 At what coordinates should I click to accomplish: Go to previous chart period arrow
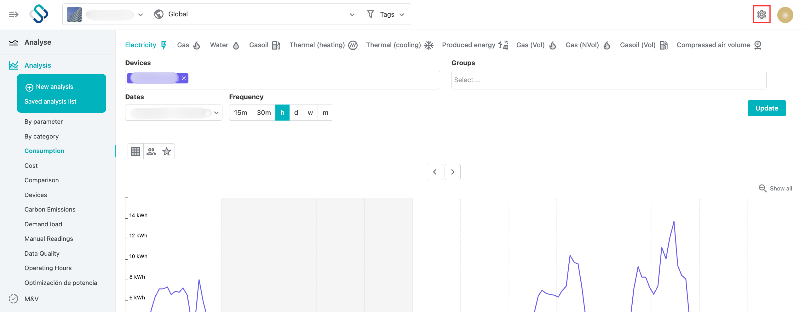[435, 172]
